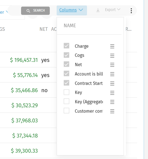Click the $ 37,344.18 net value
This screenshot has height=159, width=148.
tap(25, 136)
